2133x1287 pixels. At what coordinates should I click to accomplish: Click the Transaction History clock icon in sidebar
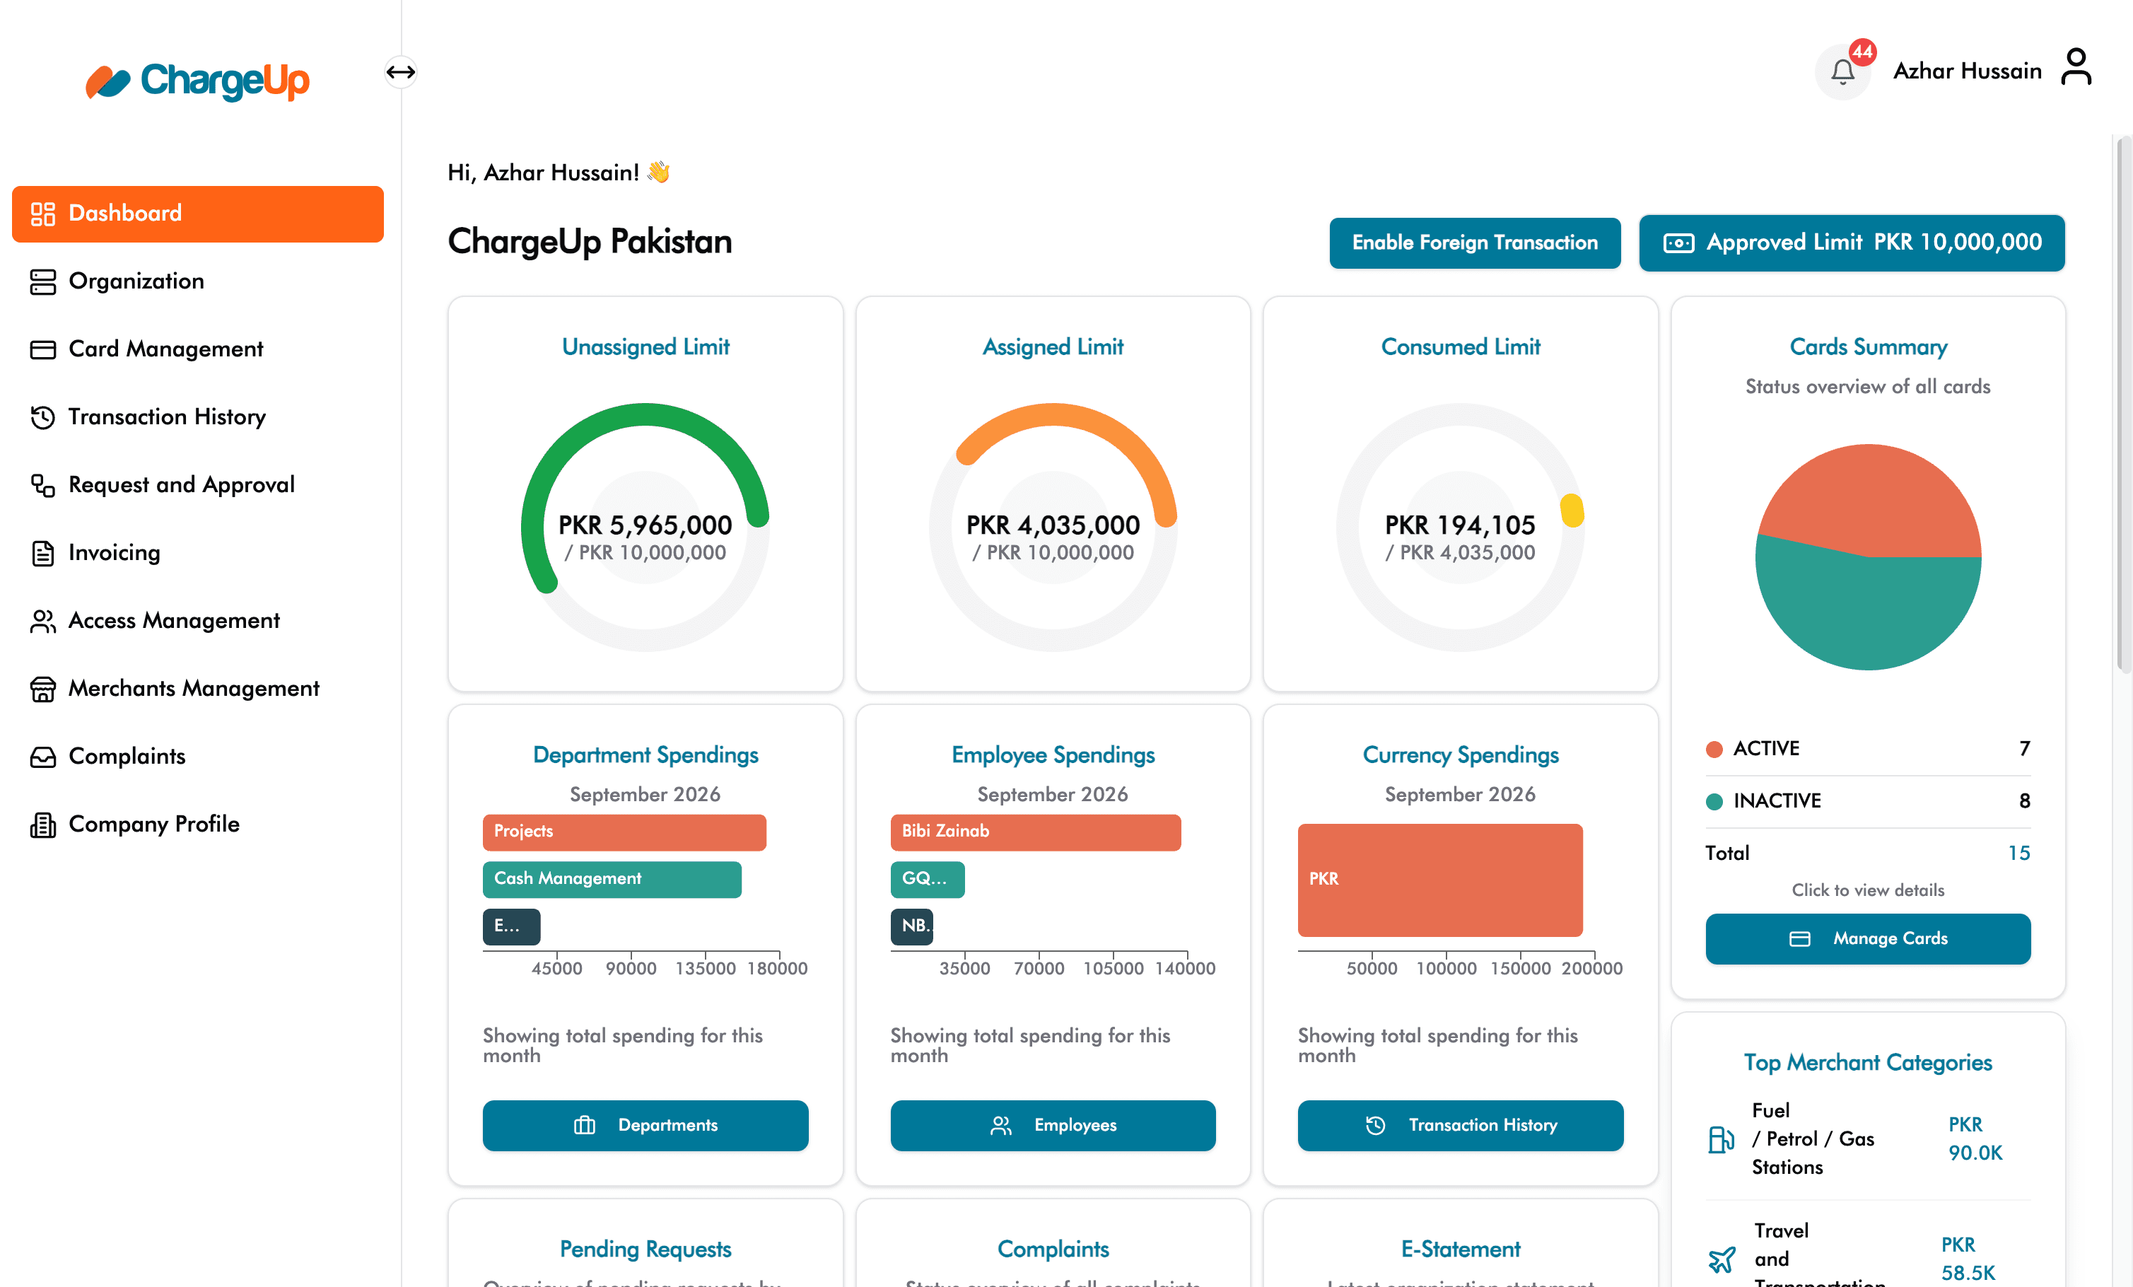tap(42, 417)
